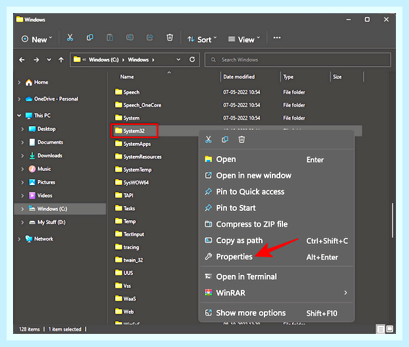Sort by the Date modified column header
This screenshot has width=409, height=347.
239,77
